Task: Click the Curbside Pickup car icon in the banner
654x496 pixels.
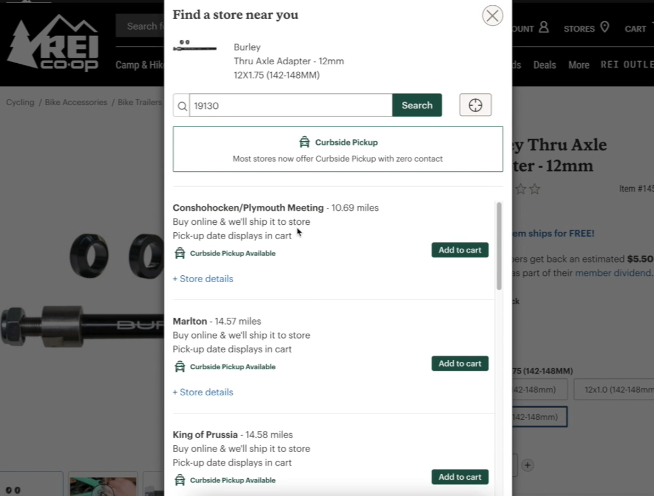Action: click(304, 142)
